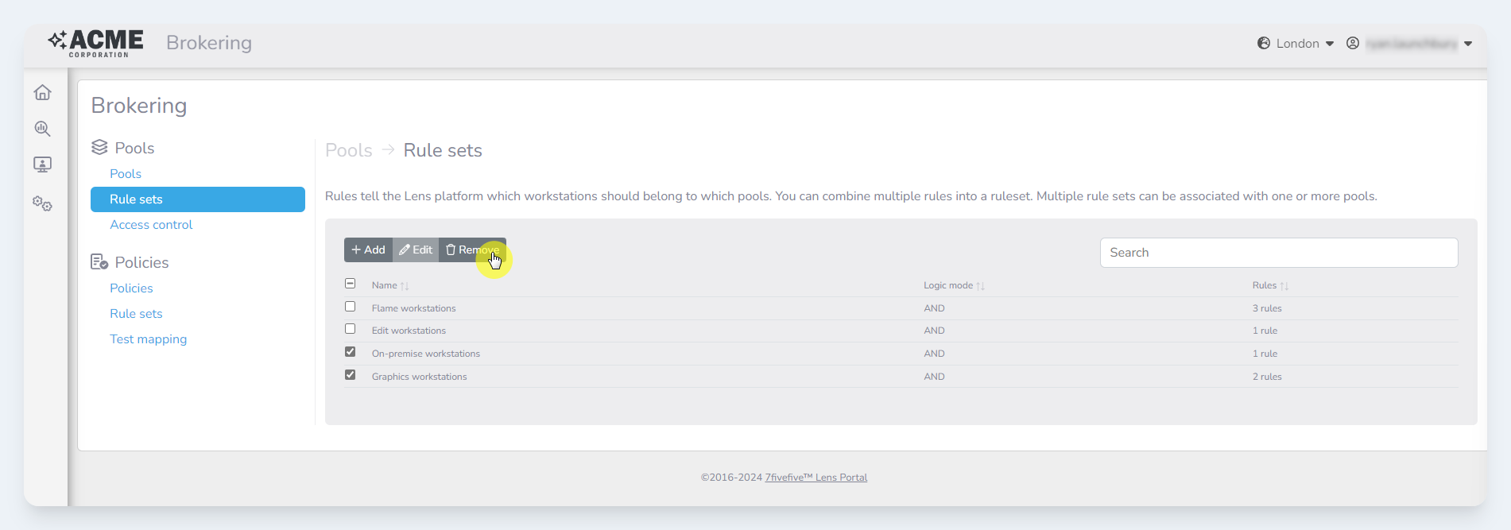Click into the Search field
Image resolution: width=1511 pixels, height=530 pixels.
coord(1278,253)
